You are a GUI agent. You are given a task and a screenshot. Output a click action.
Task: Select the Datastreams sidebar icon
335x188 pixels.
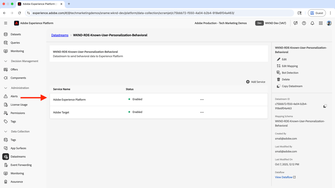tap(6, 157)
